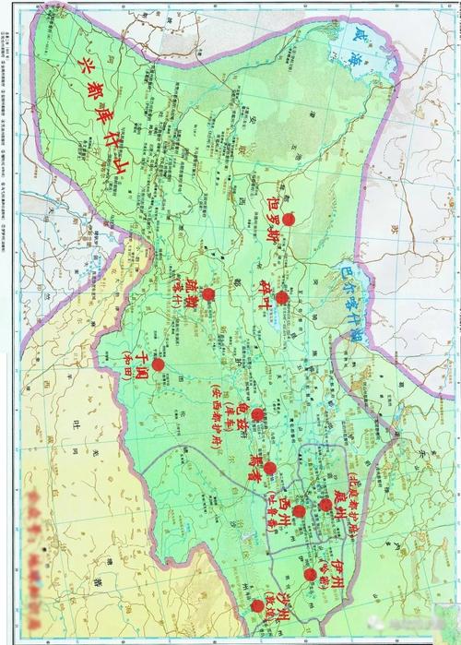Click the blurred red watermark text at lower left
The image size is (461, 645).
(x=35, y=557)
